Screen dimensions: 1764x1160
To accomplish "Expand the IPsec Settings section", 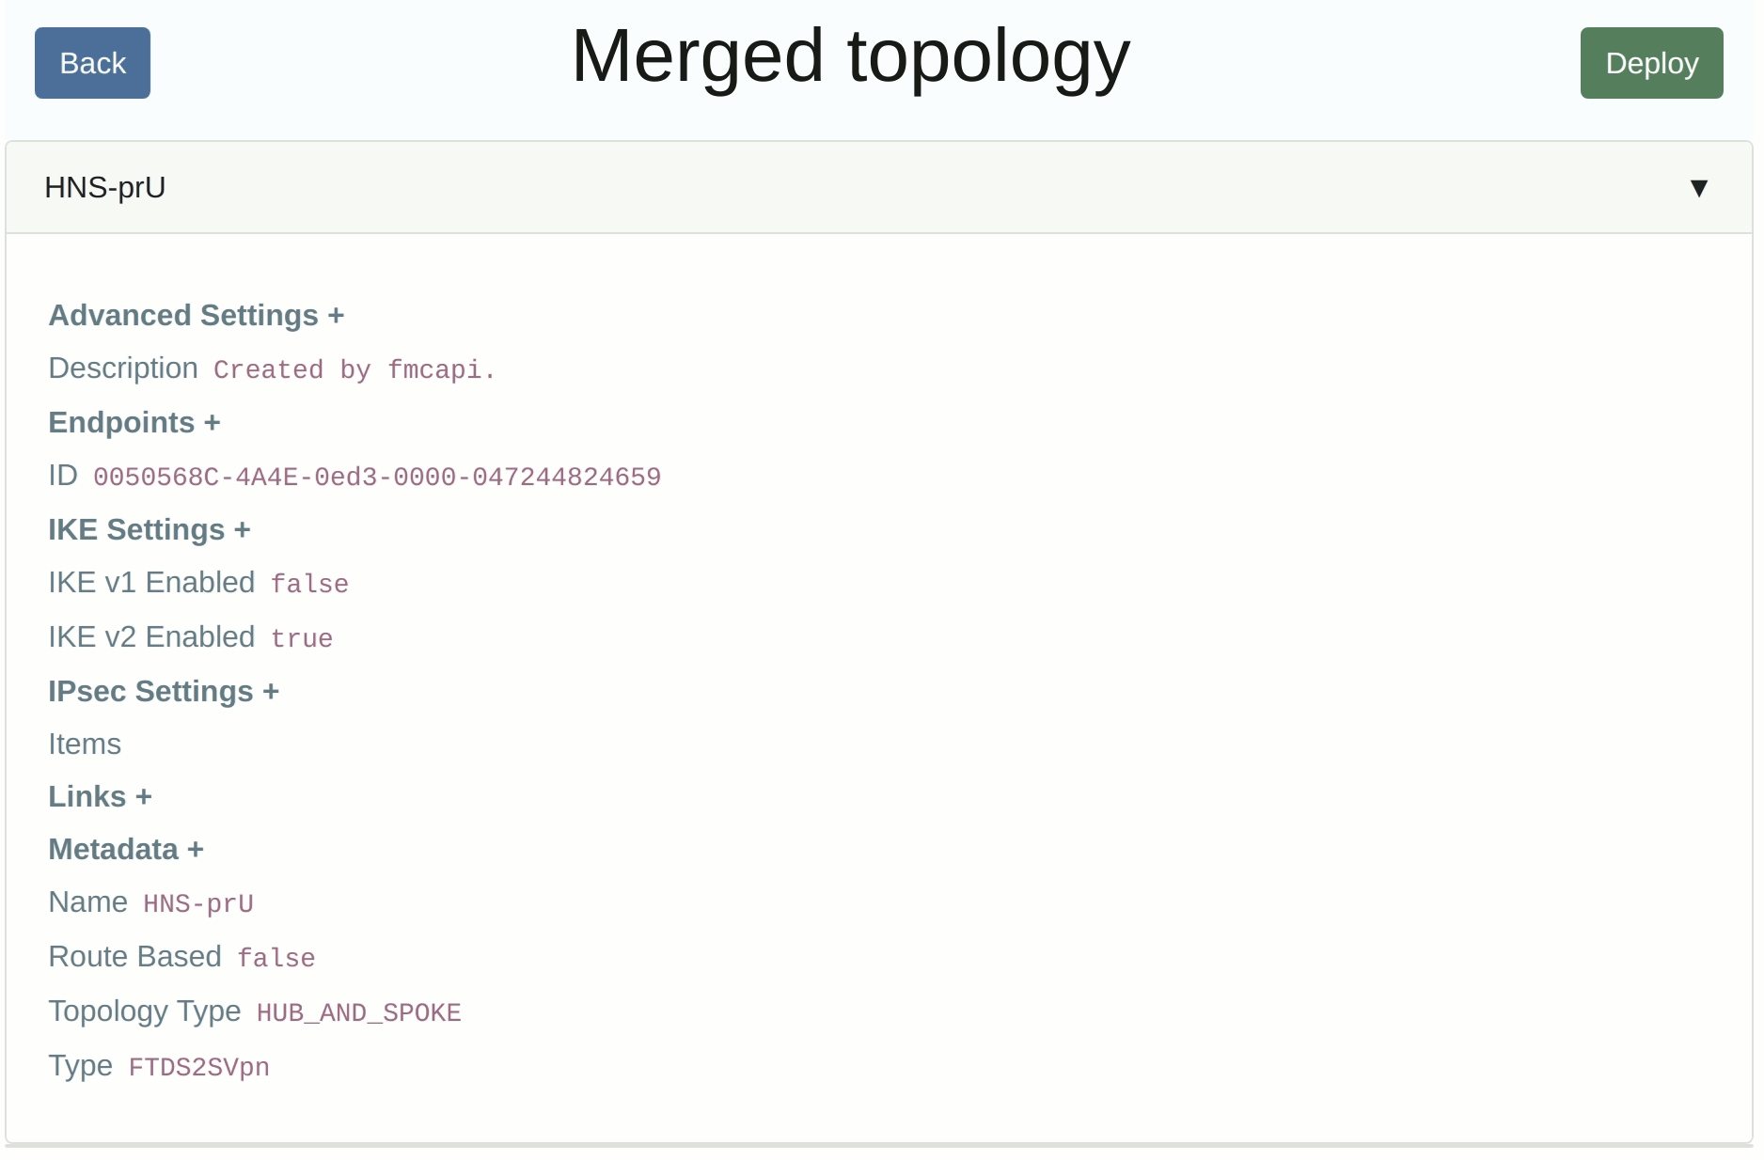I will click(x=164, y=691).
